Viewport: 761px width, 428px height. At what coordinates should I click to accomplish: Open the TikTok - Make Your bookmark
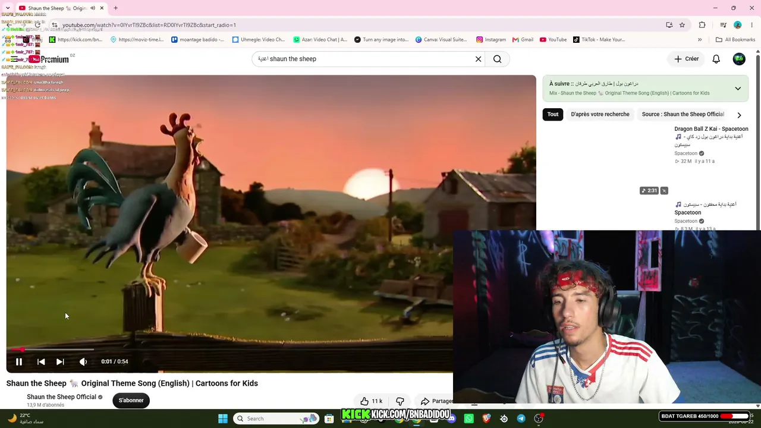599,40
